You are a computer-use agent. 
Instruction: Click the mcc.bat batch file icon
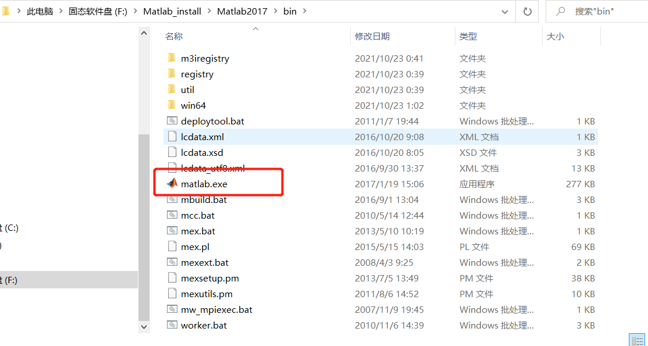coord(172,215)
